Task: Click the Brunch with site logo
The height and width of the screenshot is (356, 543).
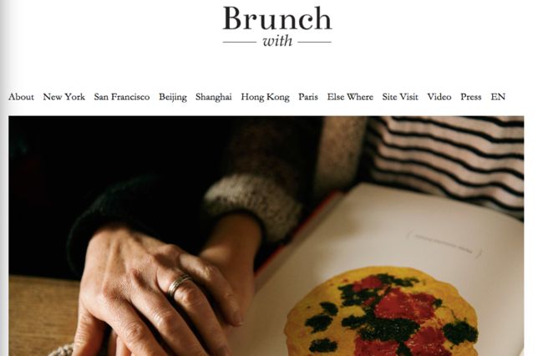Action: 277,26
